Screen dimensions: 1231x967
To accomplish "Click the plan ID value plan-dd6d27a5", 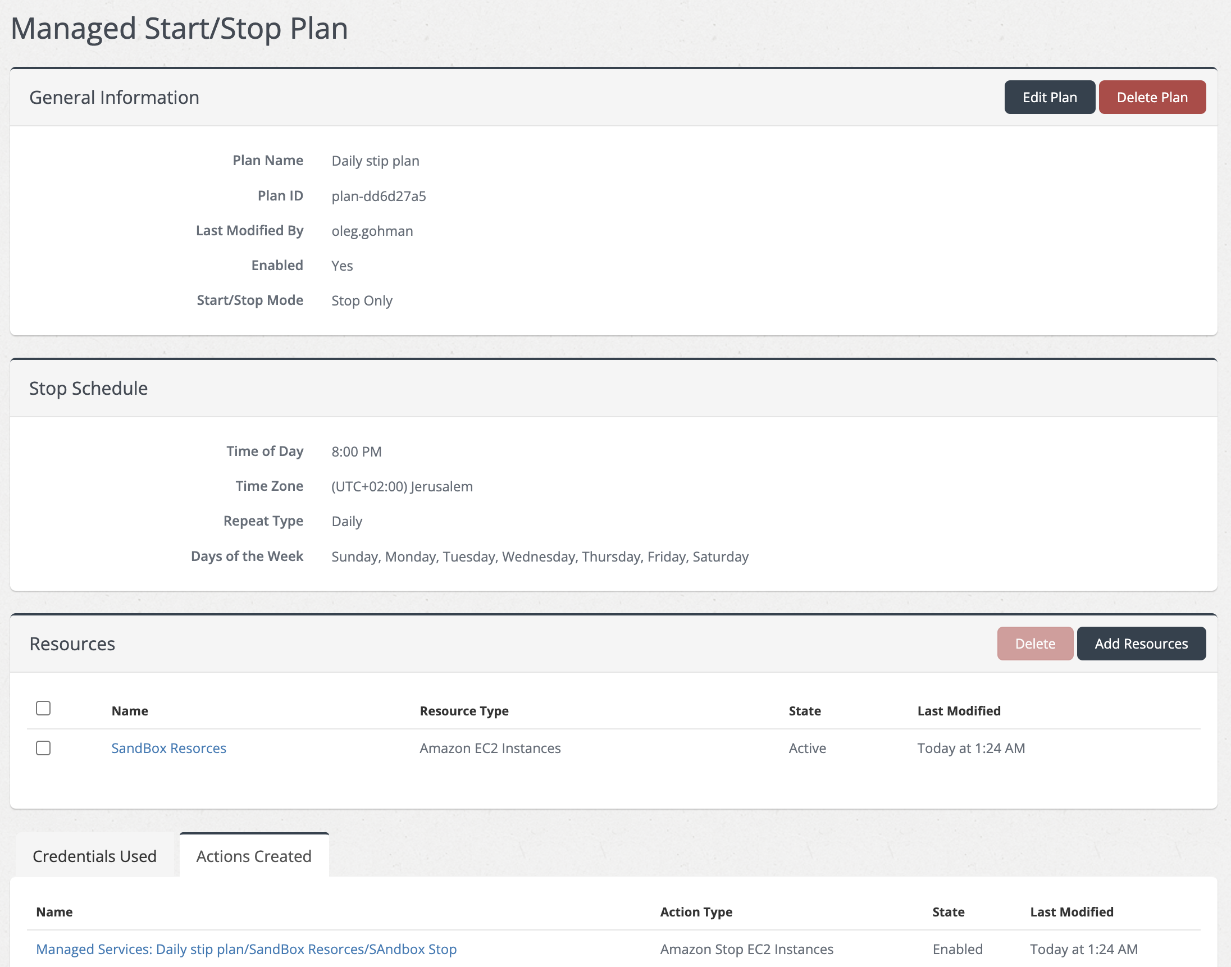I will (379, 197).
